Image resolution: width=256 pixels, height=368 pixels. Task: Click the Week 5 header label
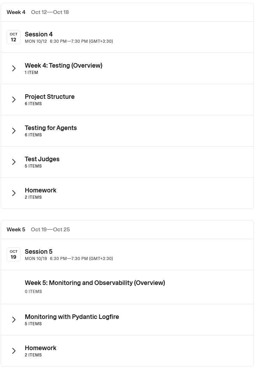click(x=16, y=230)
